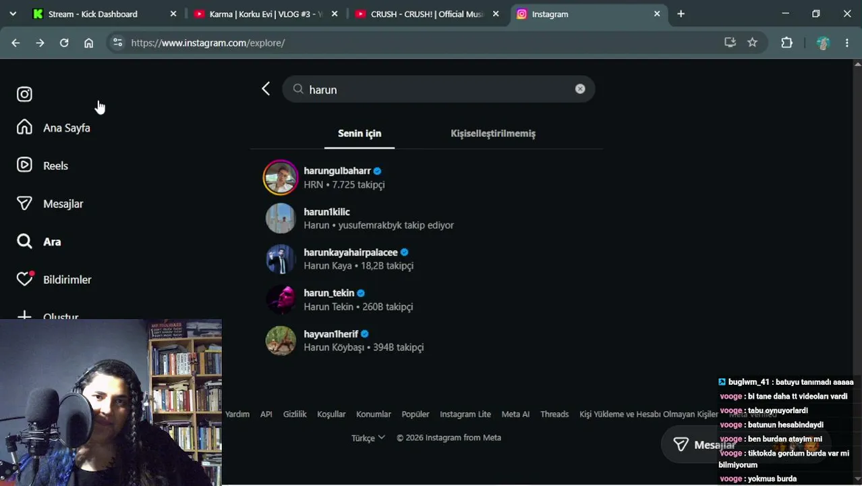Click harungulbaharr avatar with story ring
The image size is (862, 486).
(x=281, y=178)
